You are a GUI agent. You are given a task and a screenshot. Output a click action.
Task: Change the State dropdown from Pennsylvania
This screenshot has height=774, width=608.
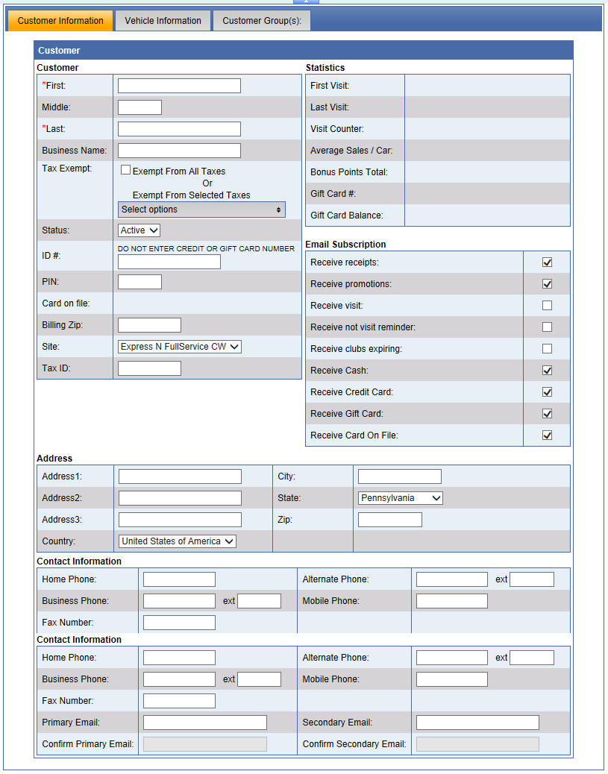pyautogui.click(x=400, y=498)
